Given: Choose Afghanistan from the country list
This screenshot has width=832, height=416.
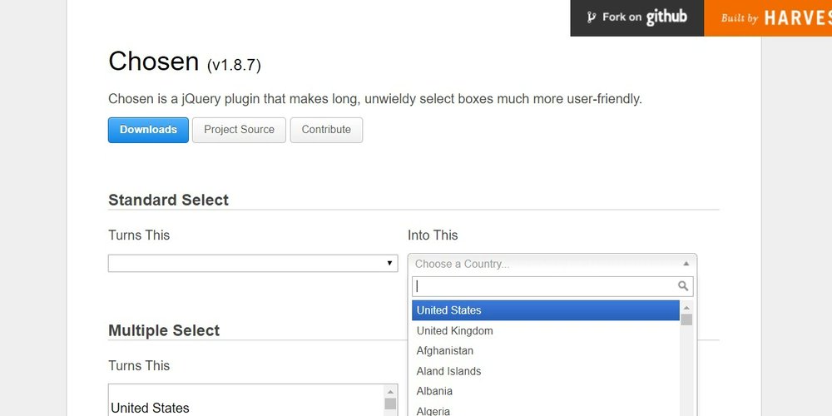Looking at the screenshot, I should click(x=546, y=351).
